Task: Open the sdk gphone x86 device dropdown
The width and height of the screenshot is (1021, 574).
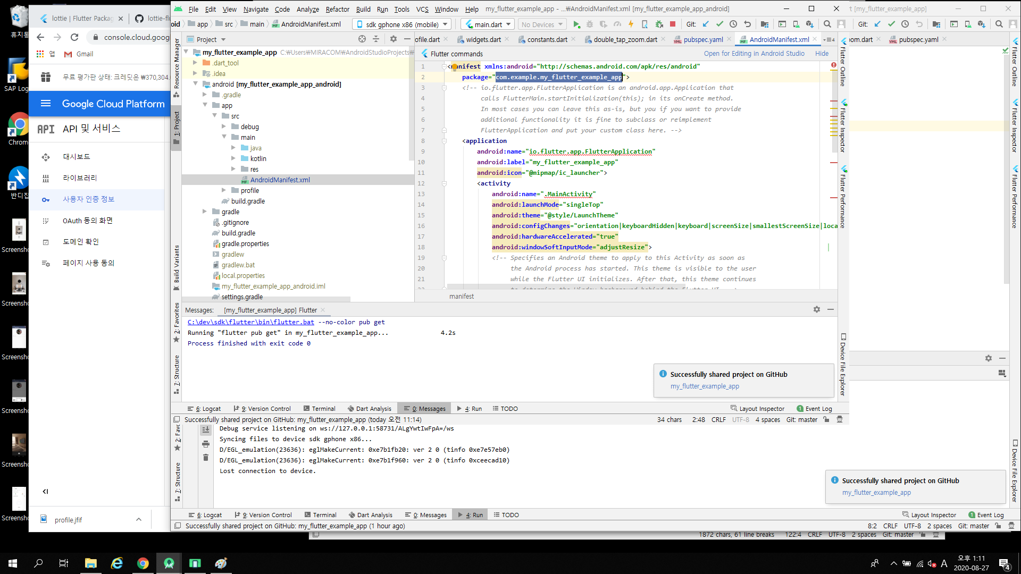Action: click(x=403, y=24)
